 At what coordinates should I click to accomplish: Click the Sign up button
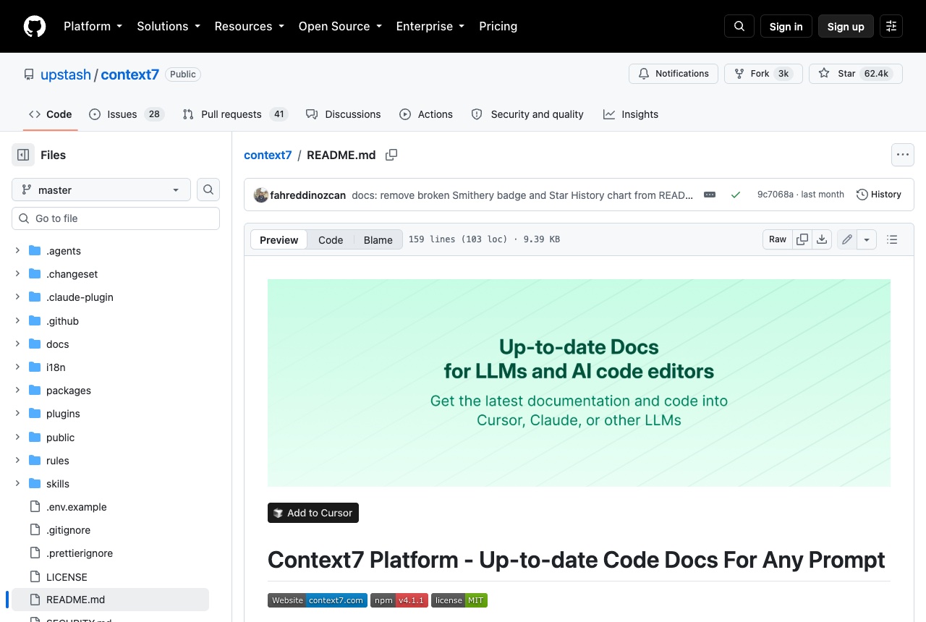(846, 26)
